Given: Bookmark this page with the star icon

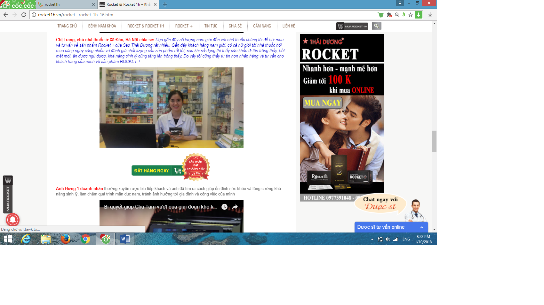Looking at the screenshot, I should (x=411, y=15).
